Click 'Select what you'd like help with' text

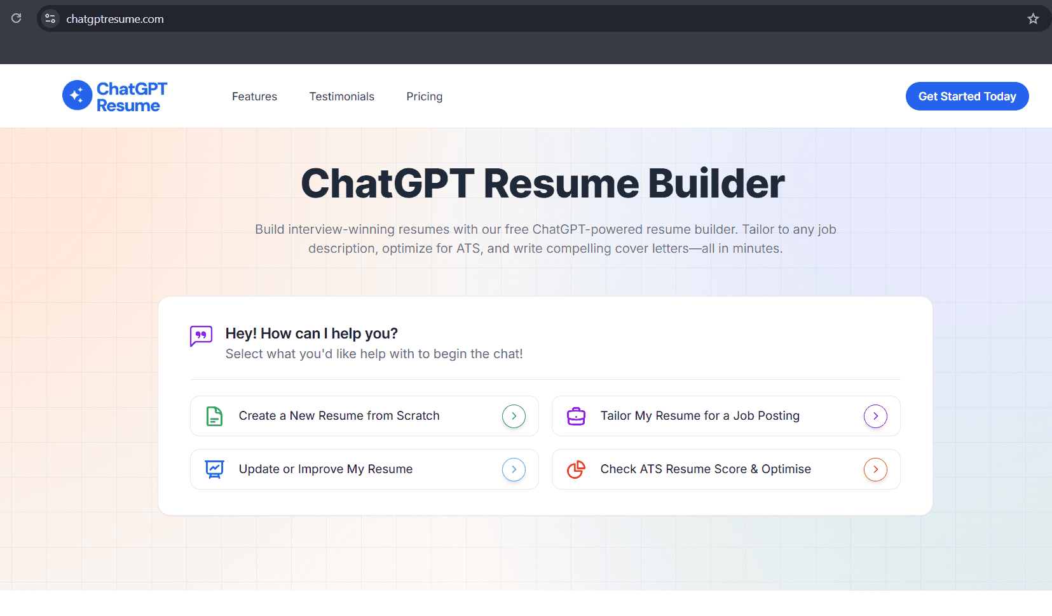click(374, 354)
